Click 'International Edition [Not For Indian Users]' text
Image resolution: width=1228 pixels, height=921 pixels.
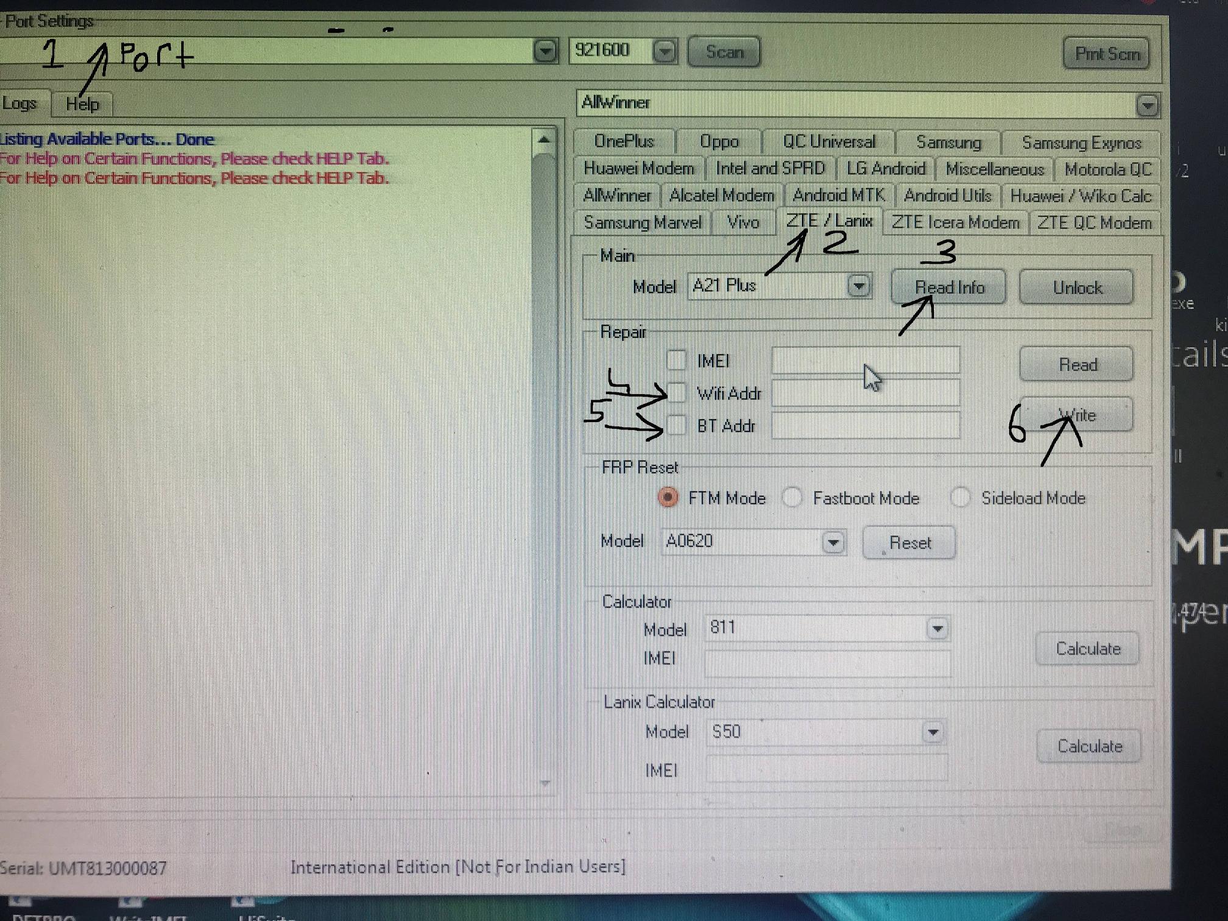pos(458,867)
